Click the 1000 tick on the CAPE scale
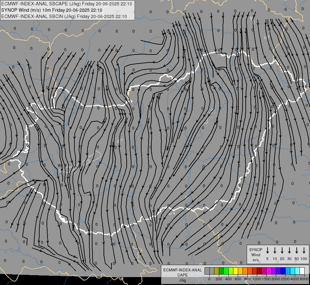Image resolution: width=310 pixels, height=285 pixels. tap(257, 279)
